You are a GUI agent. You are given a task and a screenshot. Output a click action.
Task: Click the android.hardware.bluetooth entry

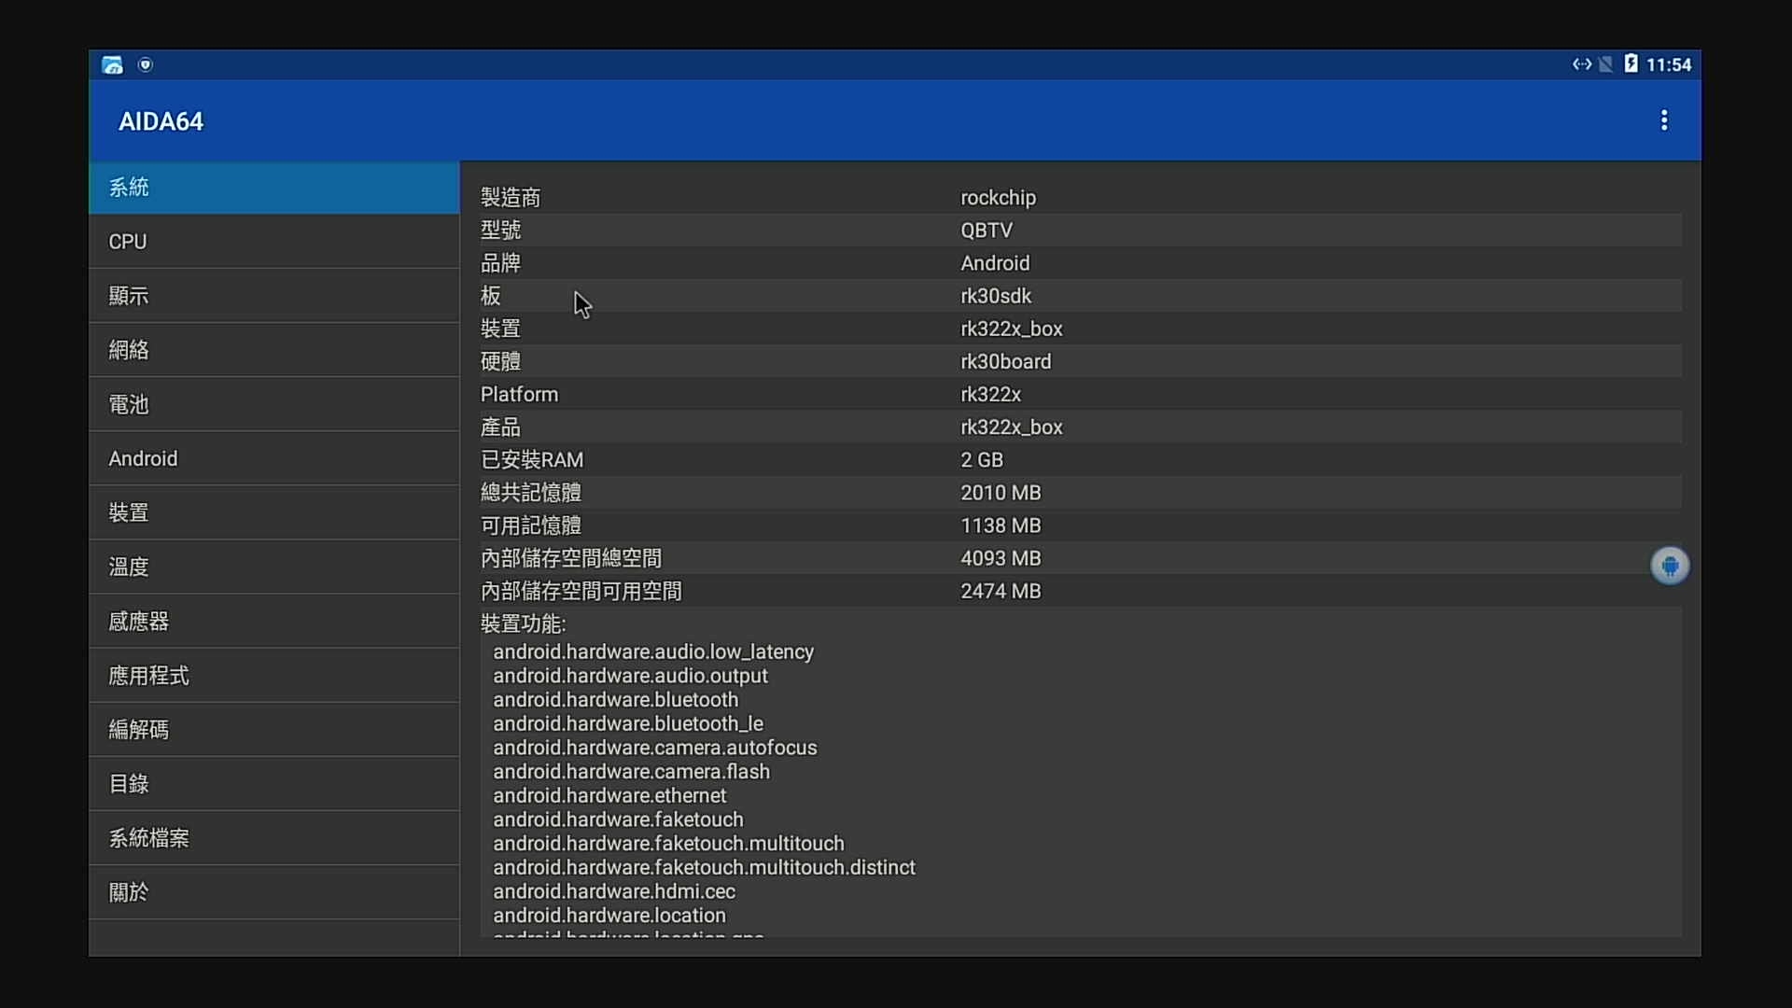(x=615, y=700)
